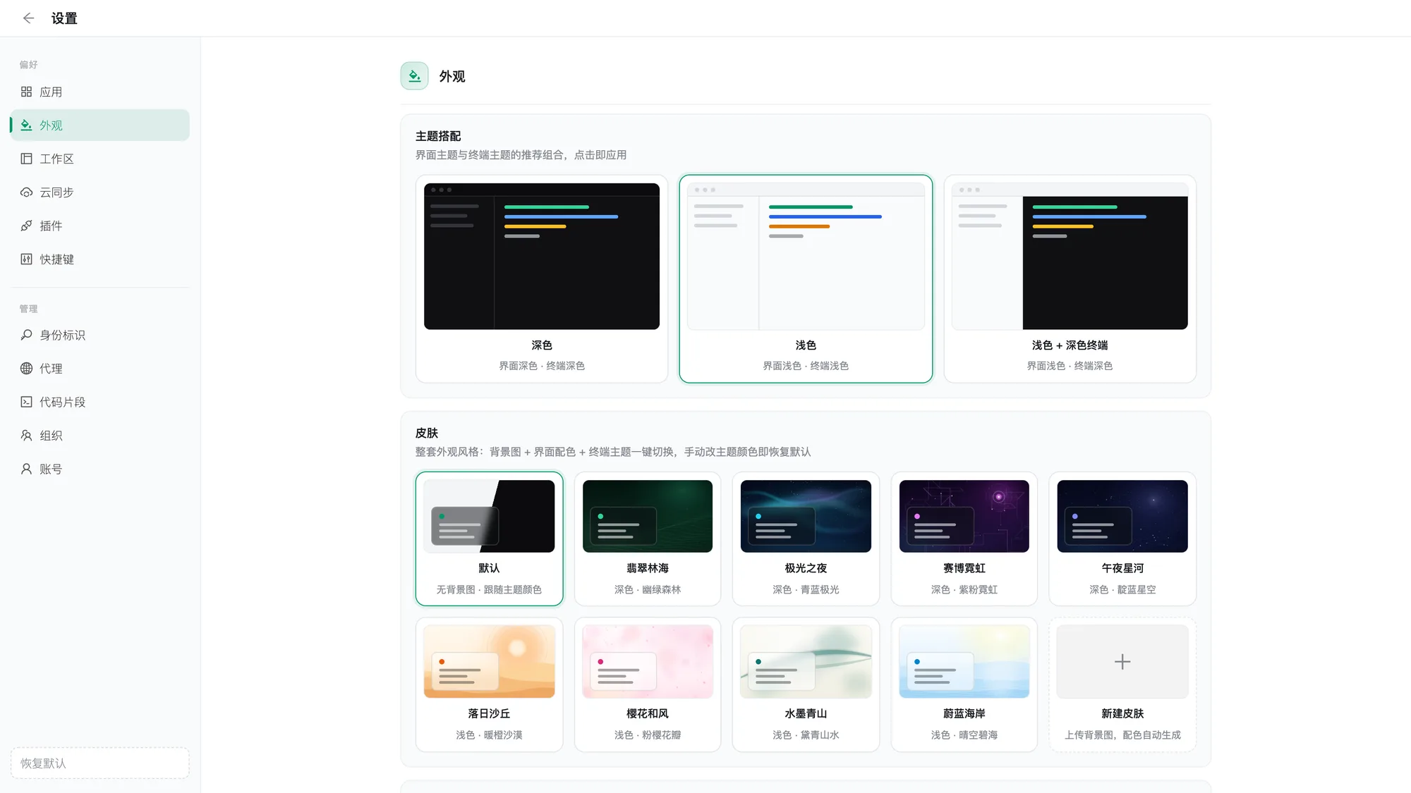This screenshot has width=1411, height=793.
Task: Open the 代理 globe icon
Action: (26, 369)
